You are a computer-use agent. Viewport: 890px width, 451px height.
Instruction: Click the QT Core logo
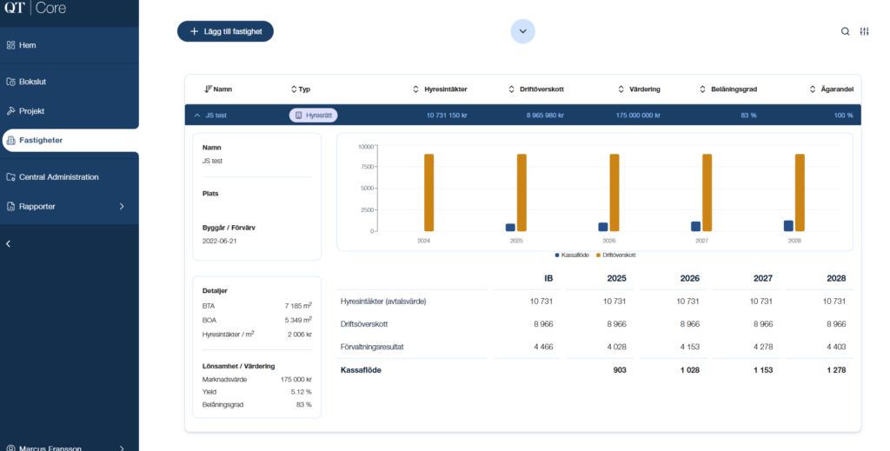coord(34,10)
